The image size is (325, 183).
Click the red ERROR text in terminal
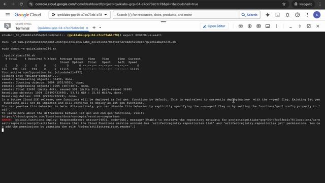(x=7, y=120)
